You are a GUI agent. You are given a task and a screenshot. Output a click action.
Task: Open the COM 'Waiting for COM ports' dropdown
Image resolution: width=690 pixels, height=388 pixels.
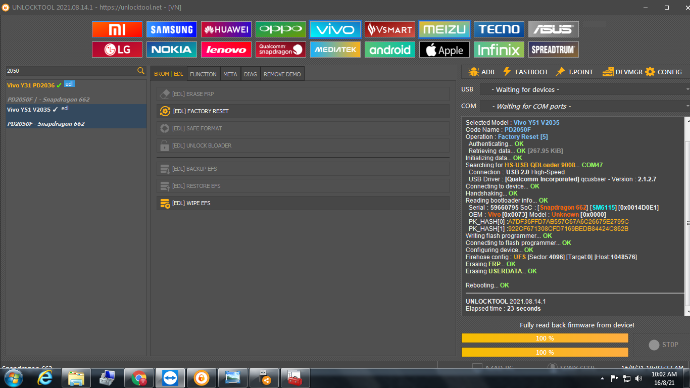(x=584, y=106)
